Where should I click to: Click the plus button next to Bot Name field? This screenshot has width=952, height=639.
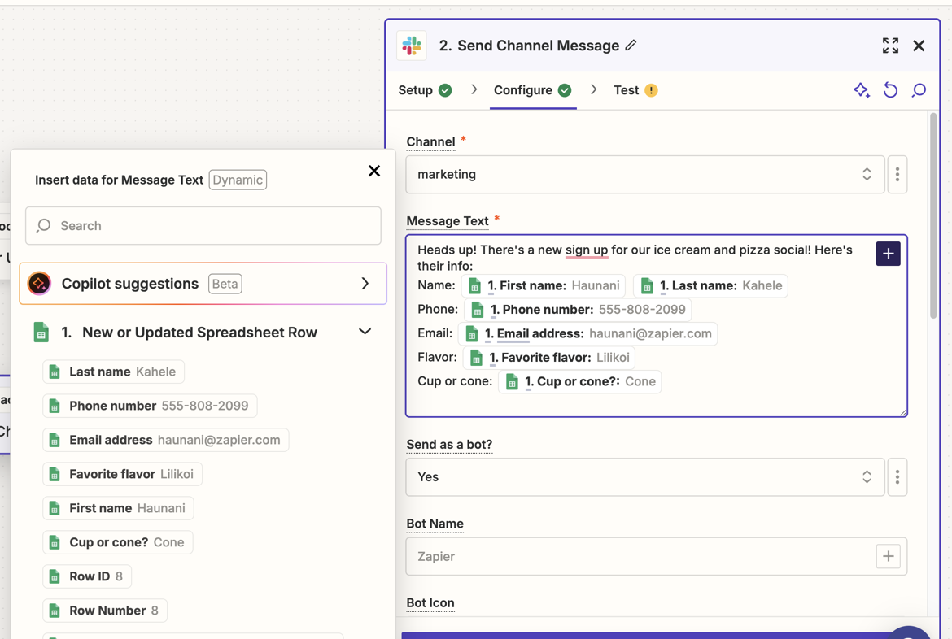pos(889,556)
